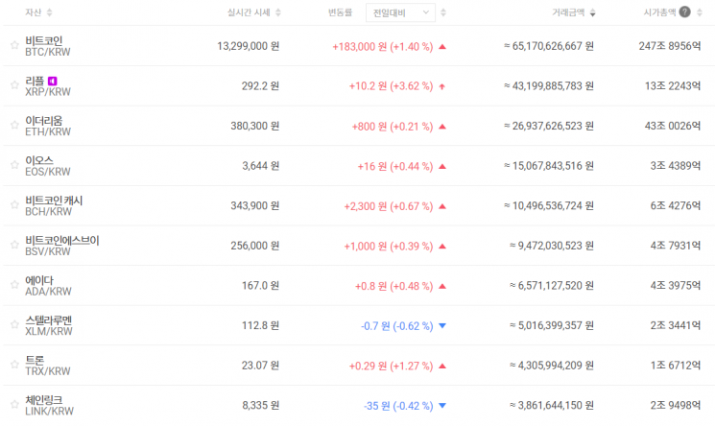Screen dimensions: 715x426
Task: Select price 292.2 원
Action: pos(260,86)
